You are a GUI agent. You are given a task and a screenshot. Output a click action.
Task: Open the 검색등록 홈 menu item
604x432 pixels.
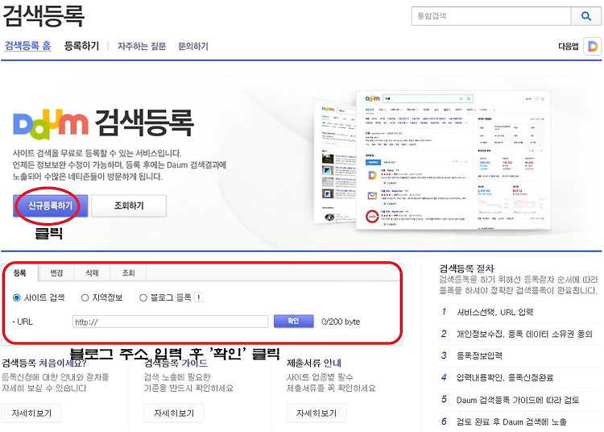click(27, 46)
